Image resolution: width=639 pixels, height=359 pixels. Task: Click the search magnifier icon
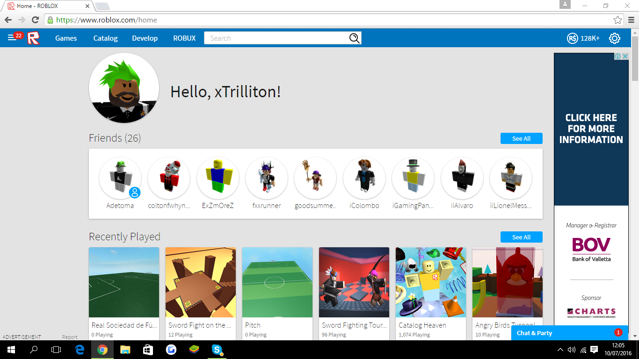pos(355,38)
